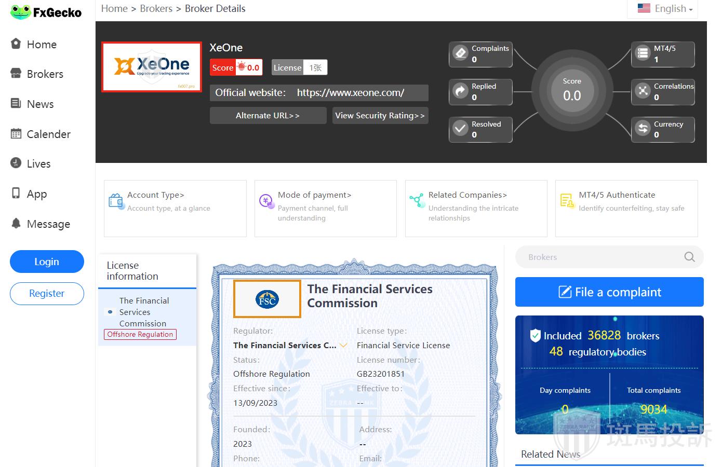This screenshot has width=722, height=467.
Task: Click the Resolved checkmark icon
Action: pyautogui.click(x=460, y=128)
